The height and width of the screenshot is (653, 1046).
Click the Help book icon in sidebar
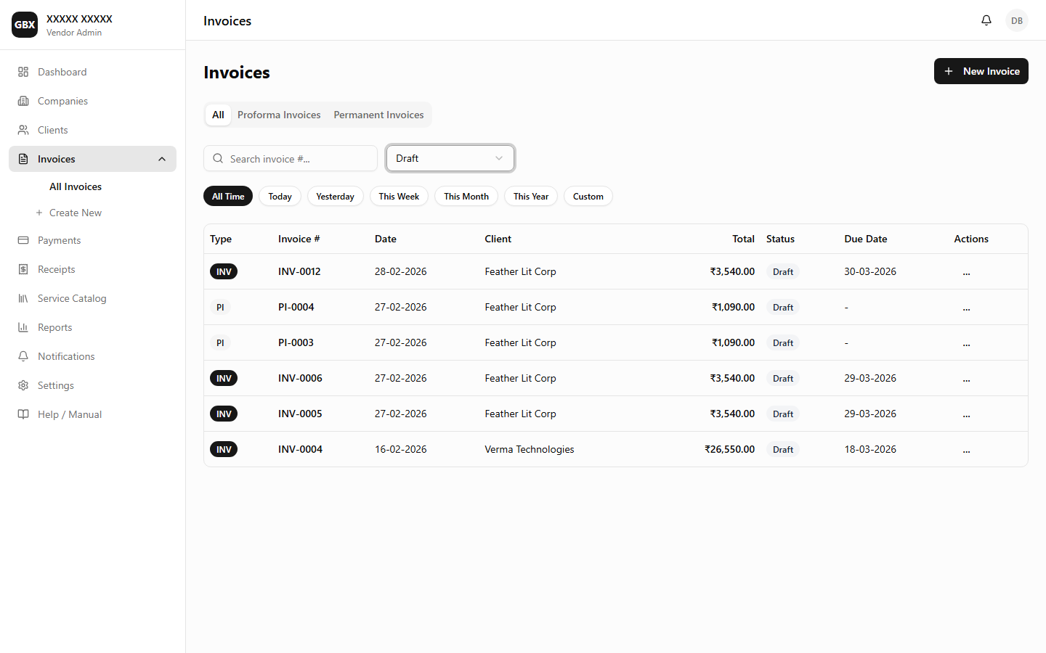(x=23, y=414)
